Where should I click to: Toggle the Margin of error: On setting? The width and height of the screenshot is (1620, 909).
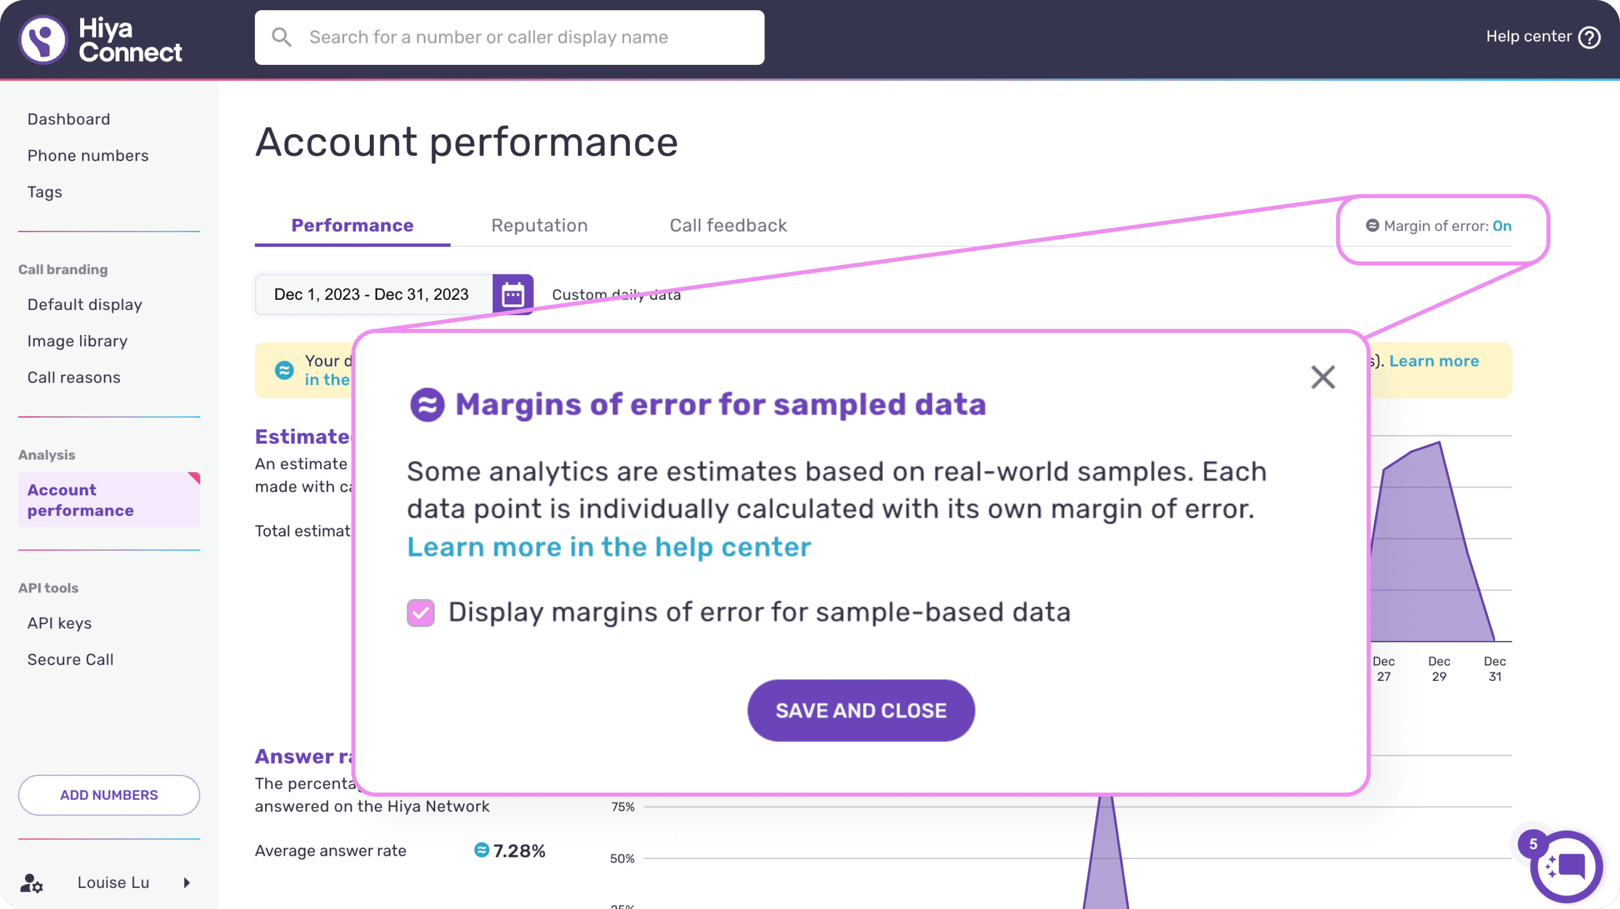(x=1438, y=226)
